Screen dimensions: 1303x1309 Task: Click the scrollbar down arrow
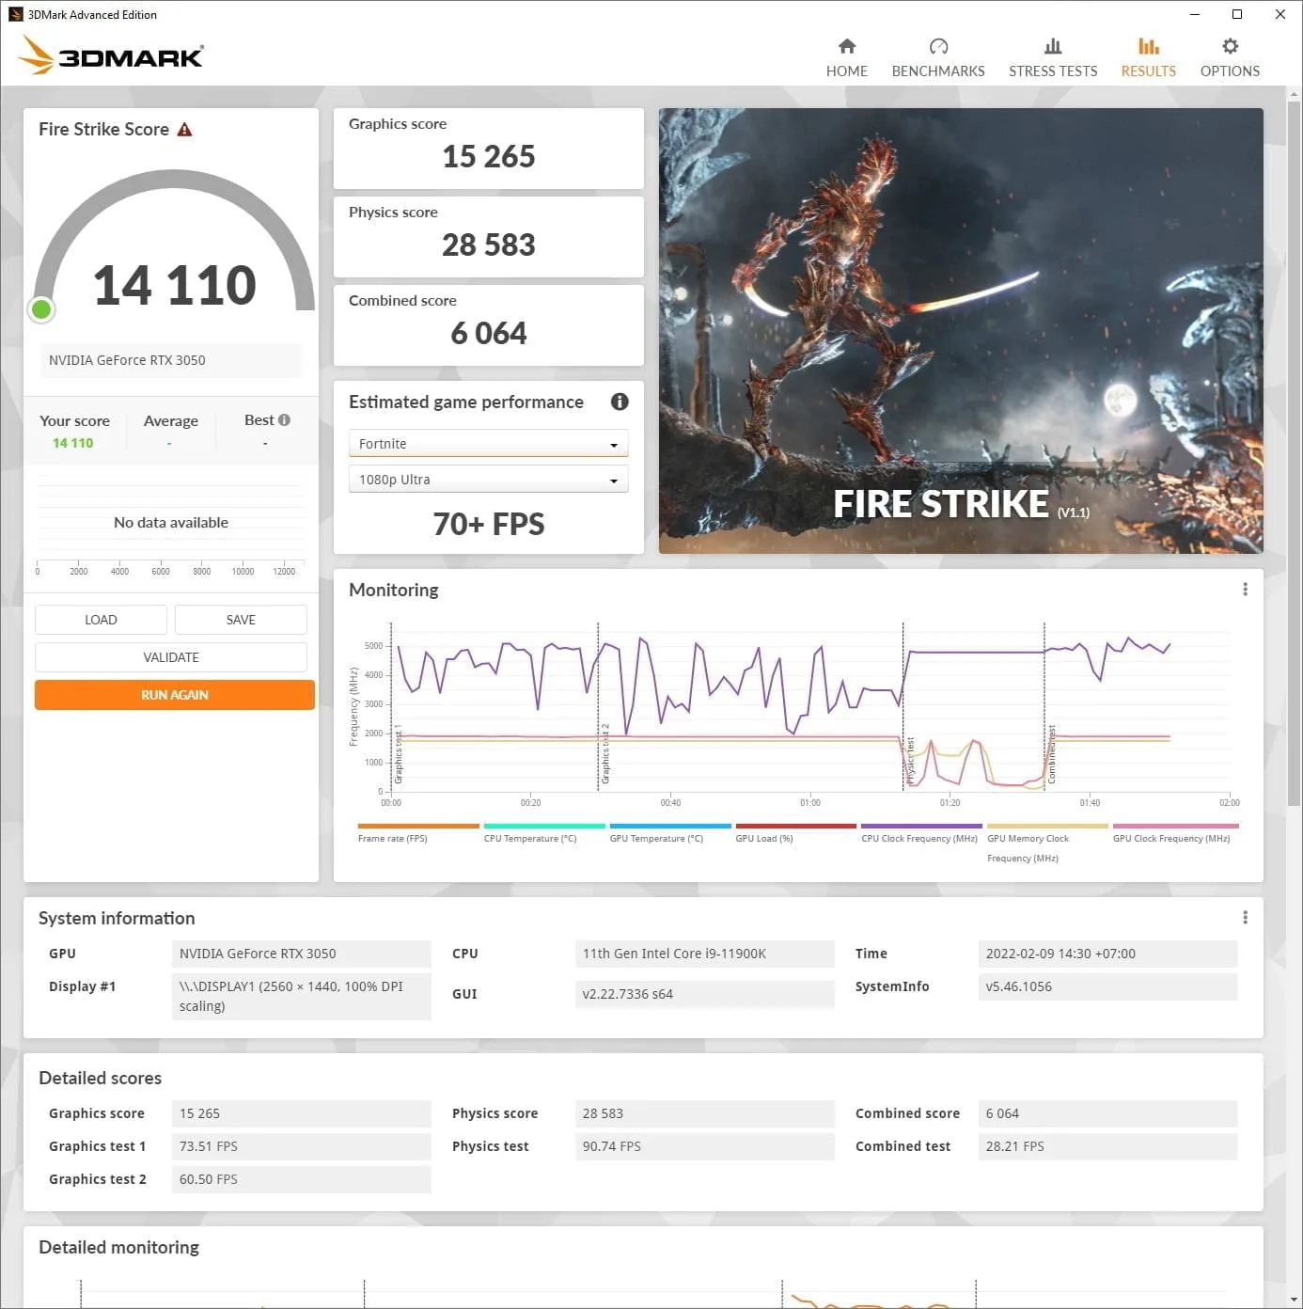pyautogui.click(x=1294, y=1300)
